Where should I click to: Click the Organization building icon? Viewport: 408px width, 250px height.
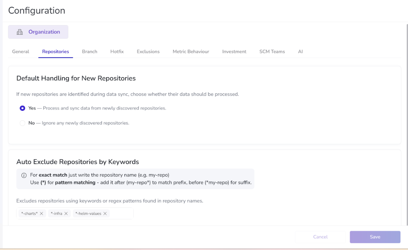point(20,32)
